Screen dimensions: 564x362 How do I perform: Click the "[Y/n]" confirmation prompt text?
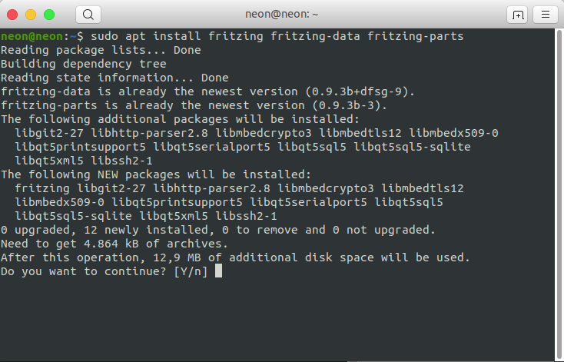coord(191,271)
